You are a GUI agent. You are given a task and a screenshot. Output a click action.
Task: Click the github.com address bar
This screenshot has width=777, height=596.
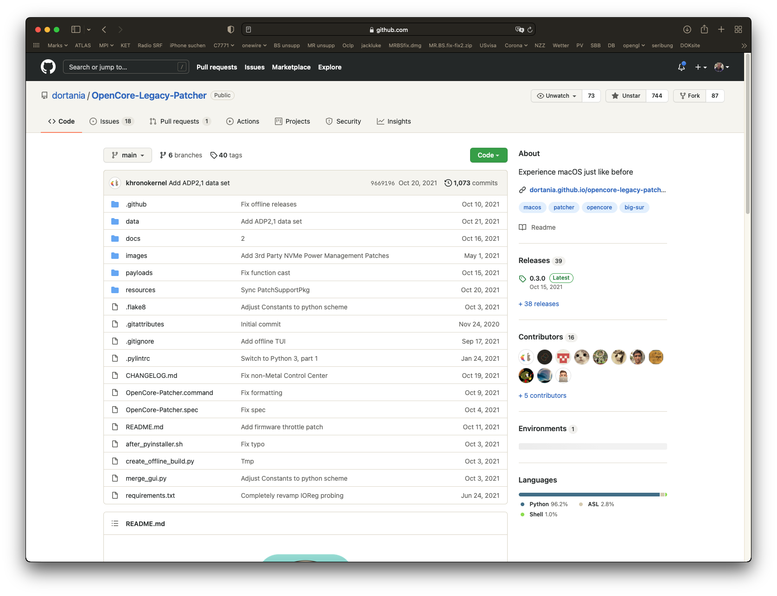[388, 30]
